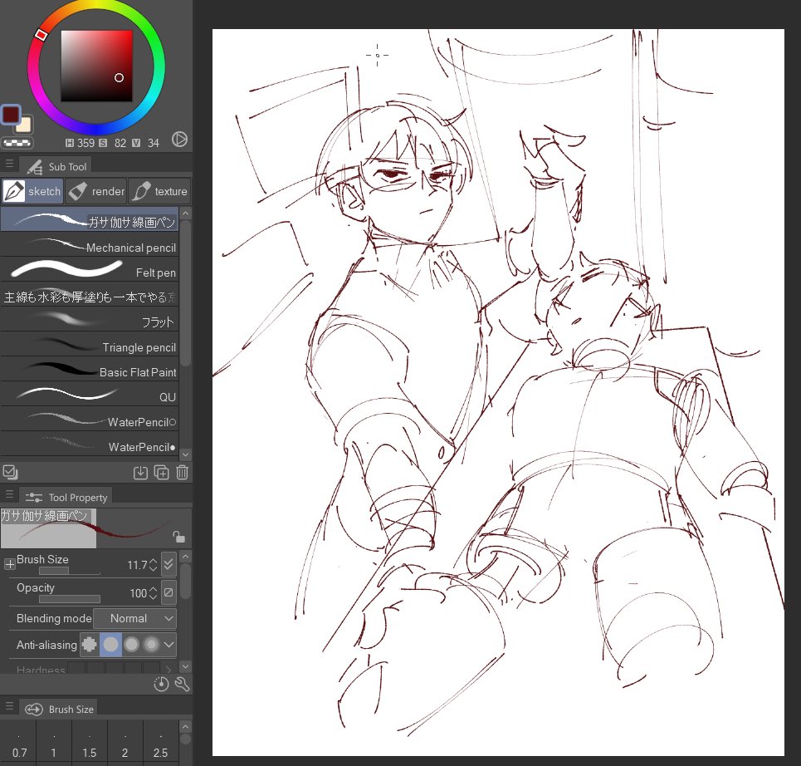This screenshot has height=766, width=801.
Task: Select the ガサ伽サ線画ペン brush
Action: click(90, 220)
